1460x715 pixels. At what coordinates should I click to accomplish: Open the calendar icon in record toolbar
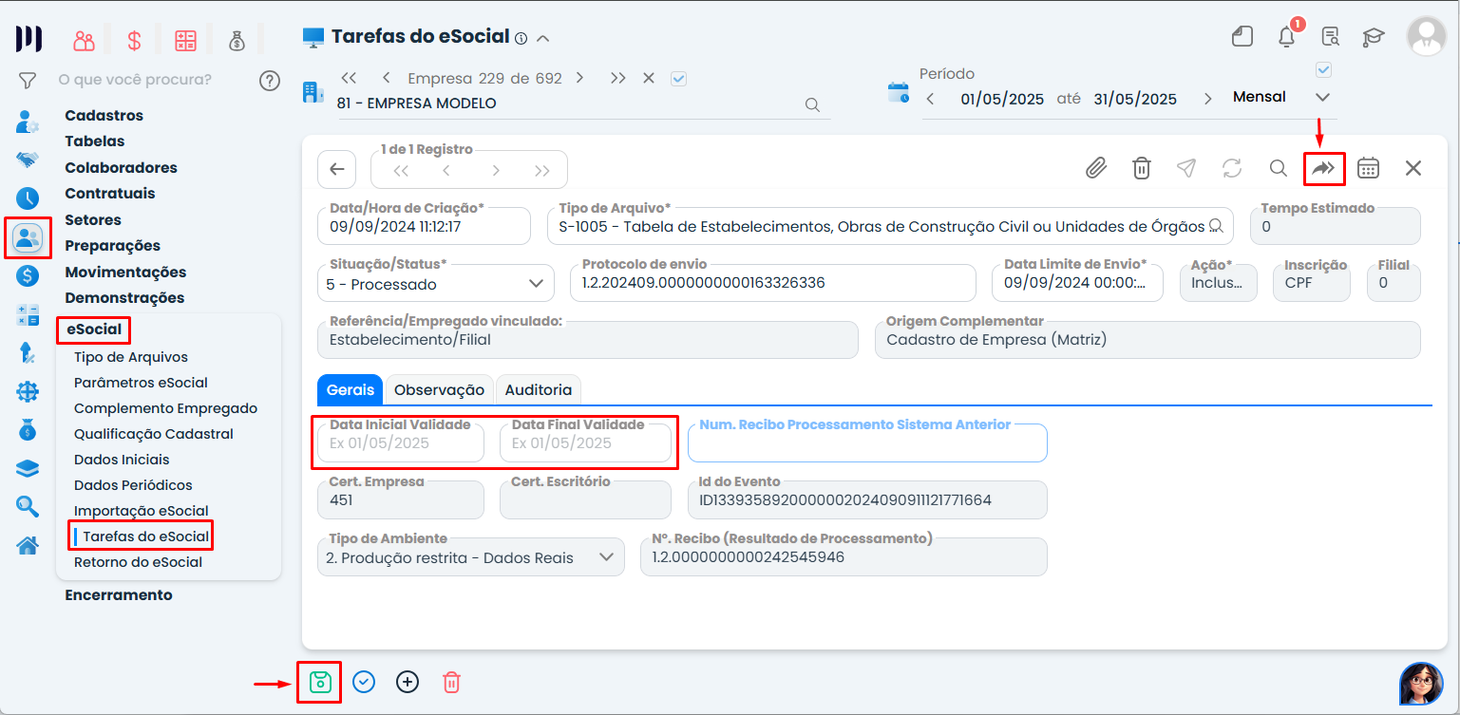coord(1368,169)
